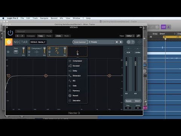Choose Harmony from module menu

[x=77, y=91]
